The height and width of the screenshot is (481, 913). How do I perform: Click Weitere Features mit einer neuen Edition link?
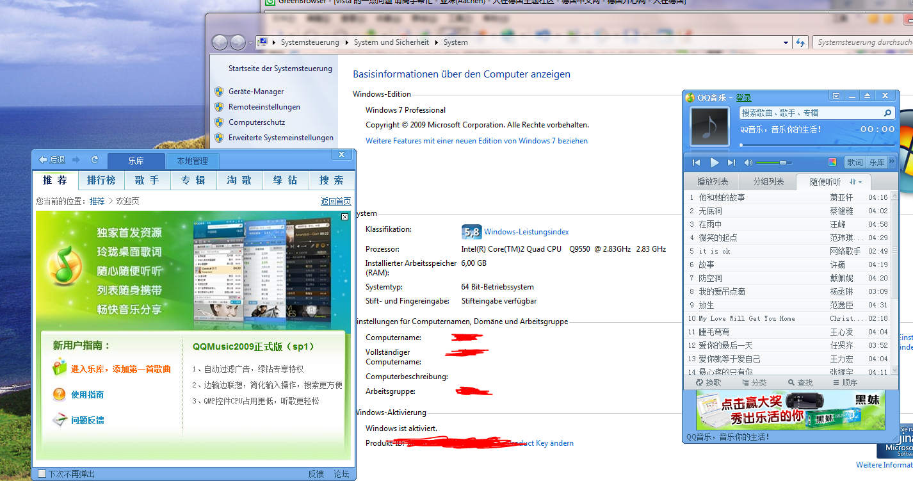(x=476, y=141)
